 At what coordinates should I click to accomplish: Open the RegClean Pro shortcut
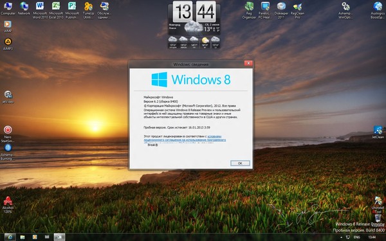click(297, 10)
